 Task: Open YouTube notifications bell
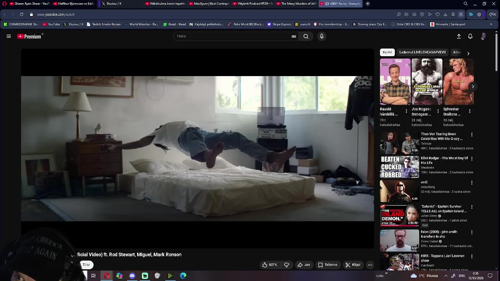(470, 36)
